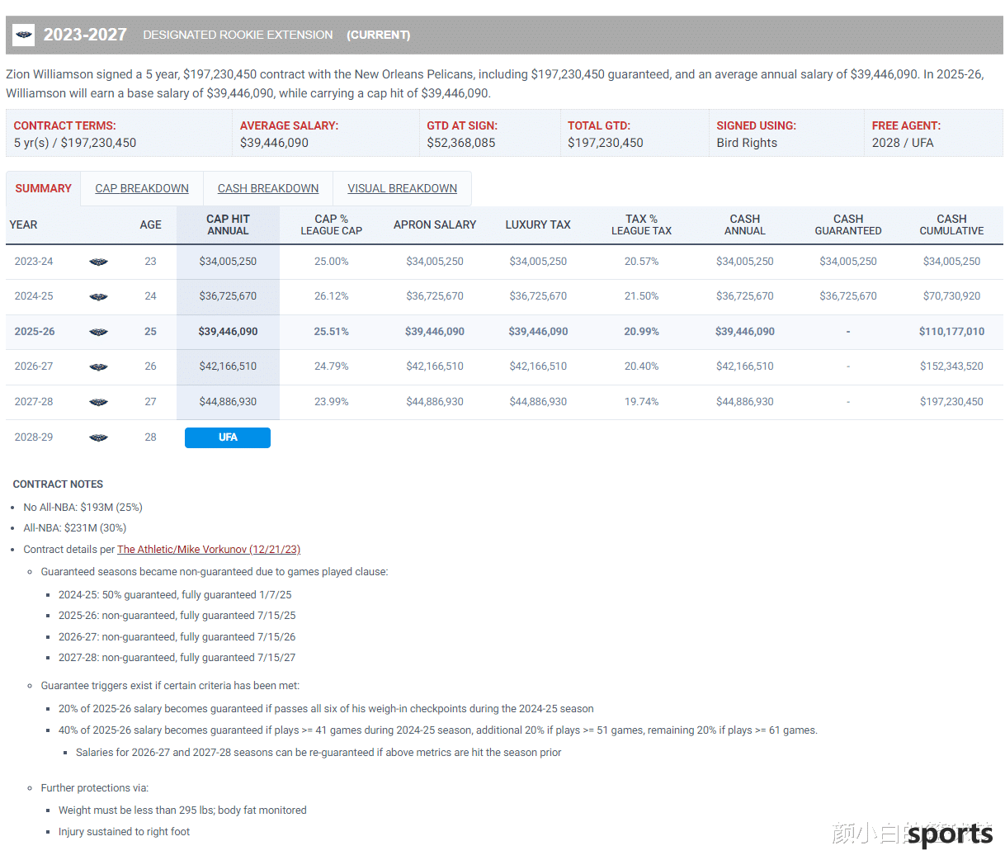Click the 21.50% league tax value
This screenshot has height=860, width=1005.
coord(641,296)
